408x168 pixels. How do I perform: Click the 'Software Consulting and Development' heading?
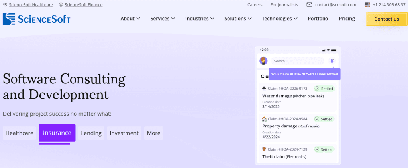64,87
